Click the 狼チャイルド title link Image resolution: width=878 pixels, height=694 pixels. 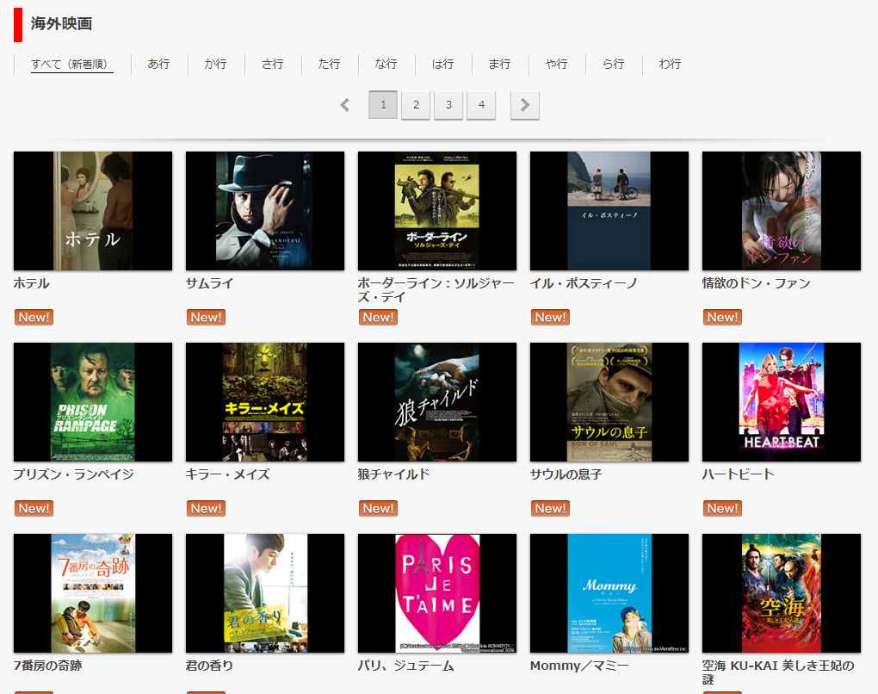coord(394,474)
